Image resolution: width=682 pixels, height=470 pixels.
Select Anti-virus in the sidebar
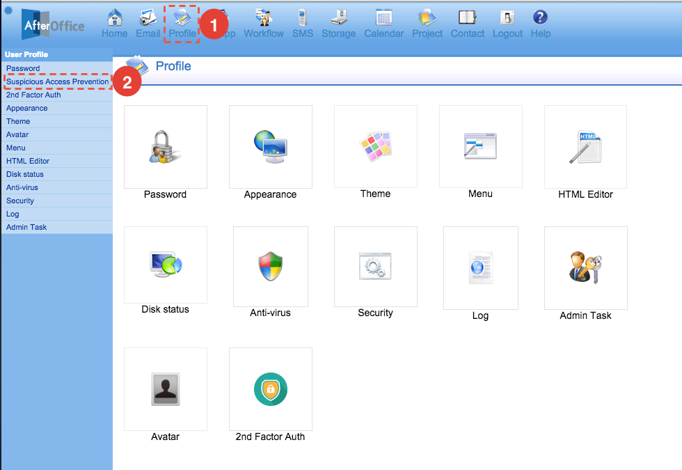pos(57,187)
